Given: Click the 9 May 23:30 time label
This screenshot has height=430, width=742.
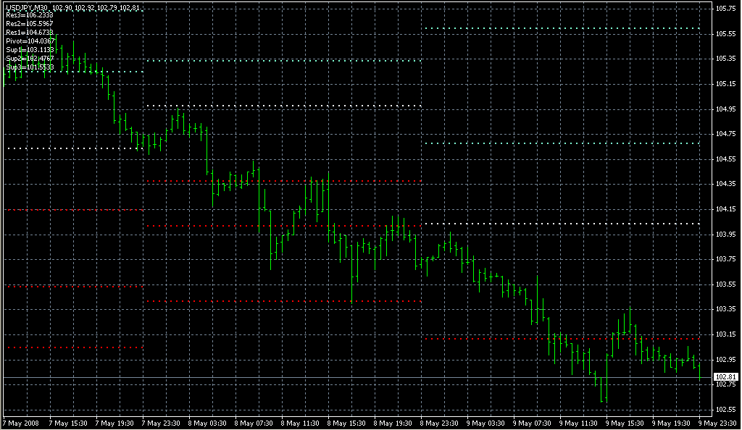Looking at the screenshot, I should 718,422.
